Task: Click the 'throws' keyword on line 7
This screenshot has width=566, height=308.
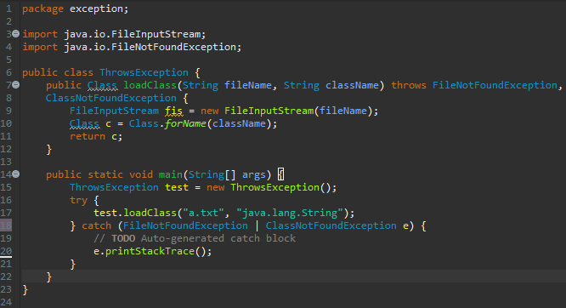Action: click(409, 85)
